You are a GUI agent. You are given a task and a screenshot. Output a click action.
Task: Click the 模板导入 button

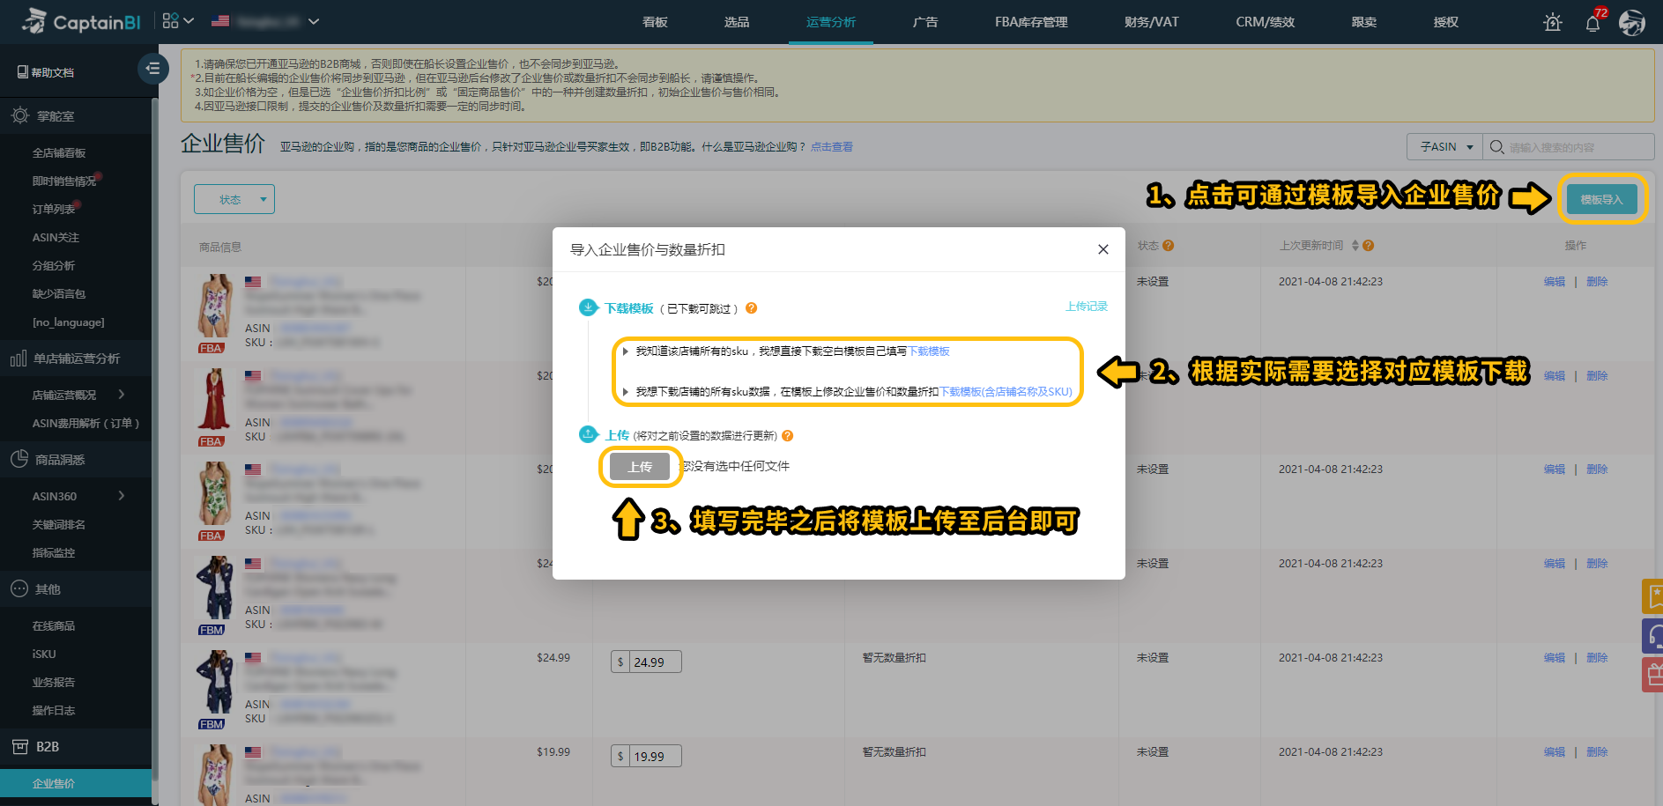point(1602,199)
